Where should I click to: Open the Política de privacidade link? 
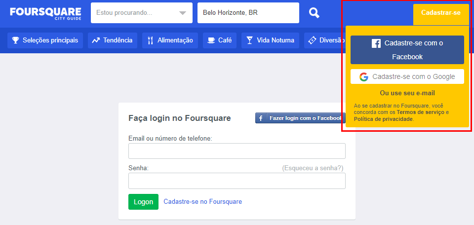click(x=383, y=119)
